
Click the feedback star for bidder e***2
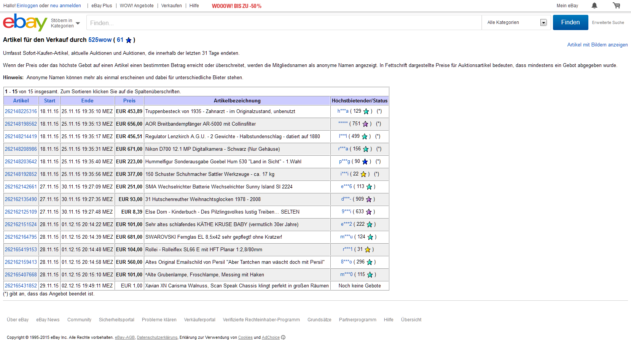click(x=370, y=225)
